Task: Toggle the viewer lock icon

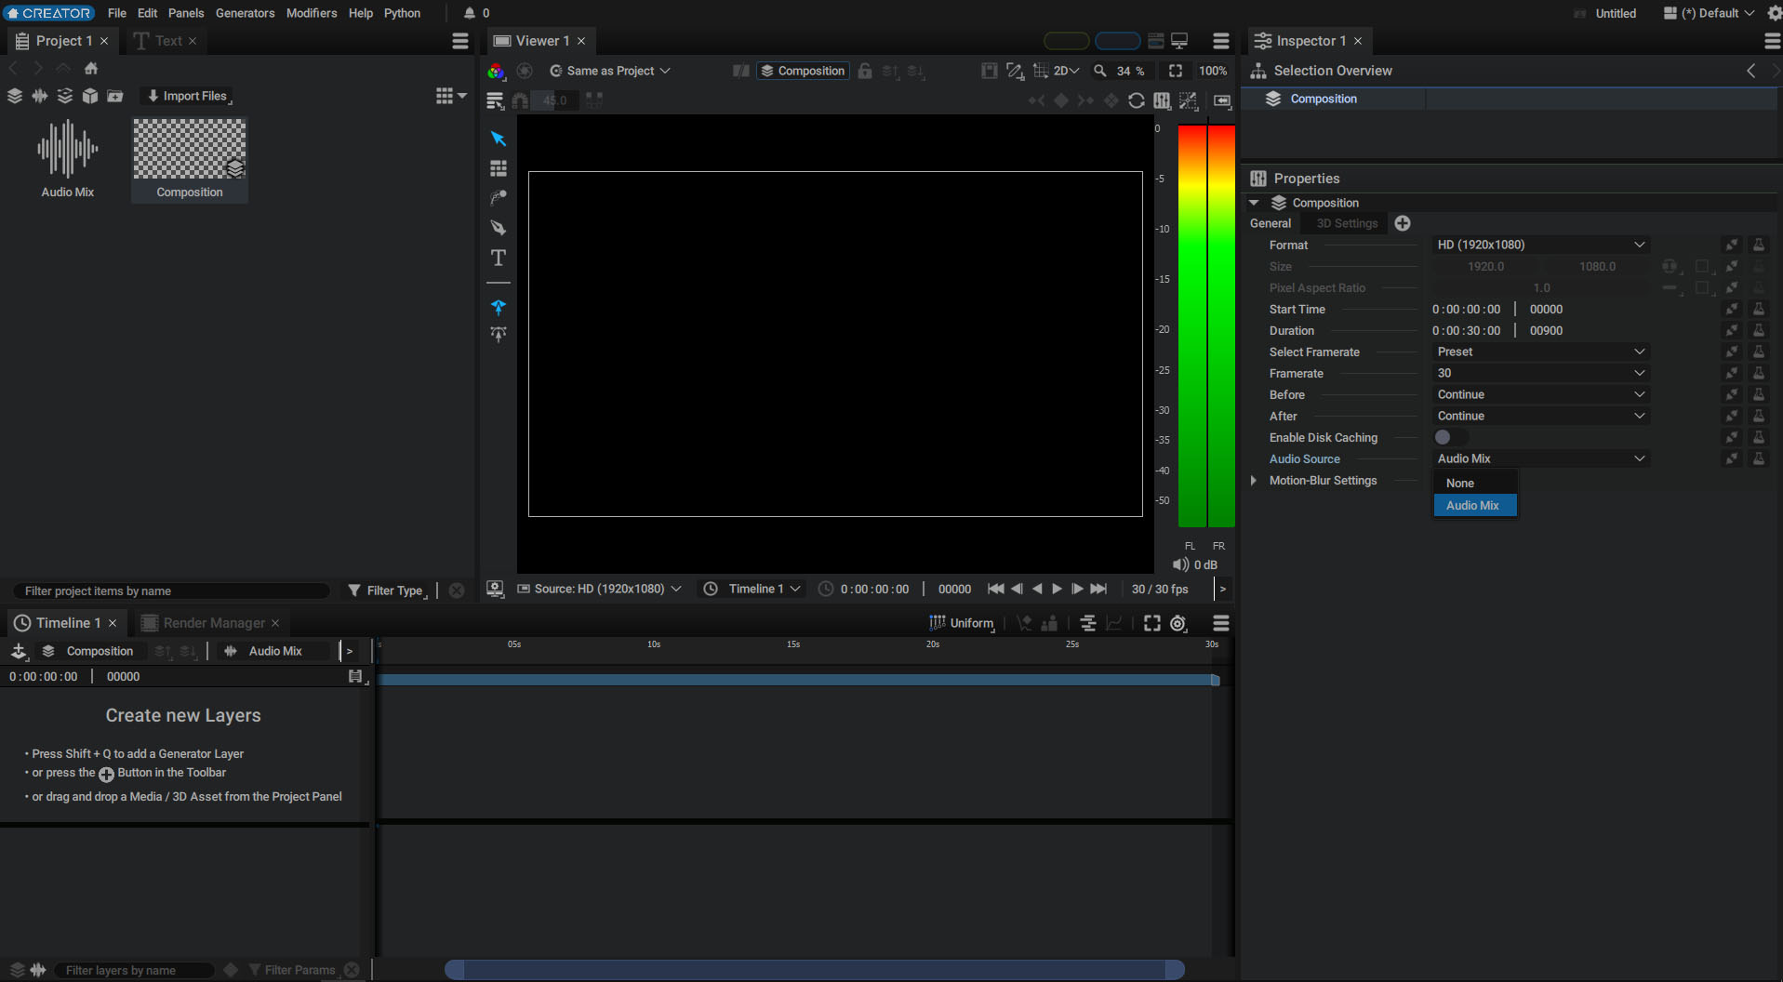Action: click(865, 71)
